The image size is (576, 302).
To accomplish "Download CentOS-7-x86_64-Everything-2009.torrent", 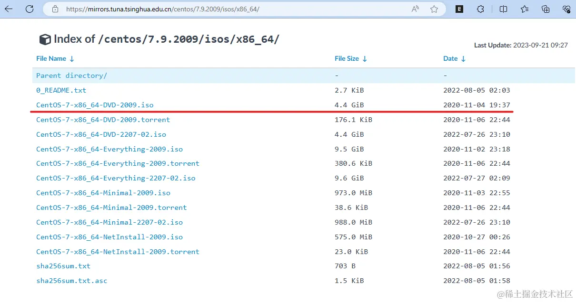I will coord(118,163).
